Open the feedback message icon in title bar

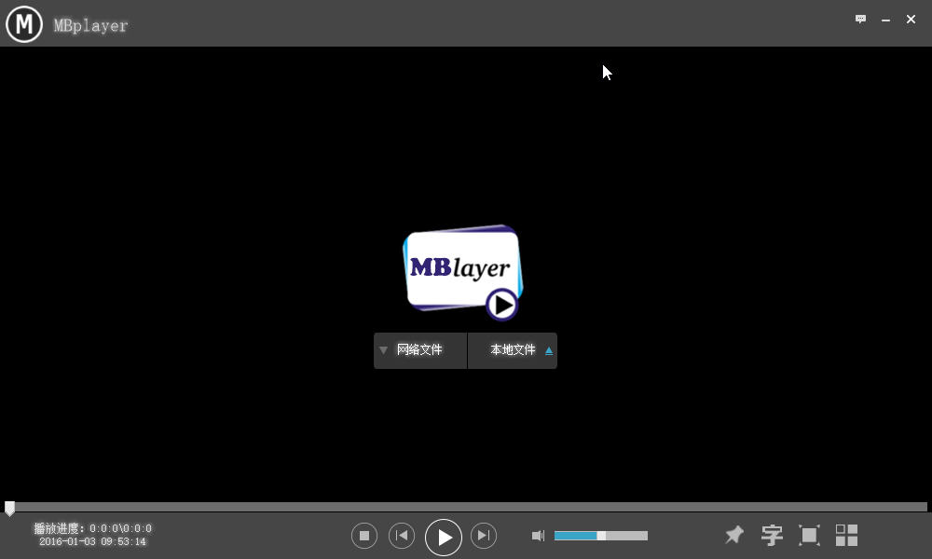click(x=860, y=19)
